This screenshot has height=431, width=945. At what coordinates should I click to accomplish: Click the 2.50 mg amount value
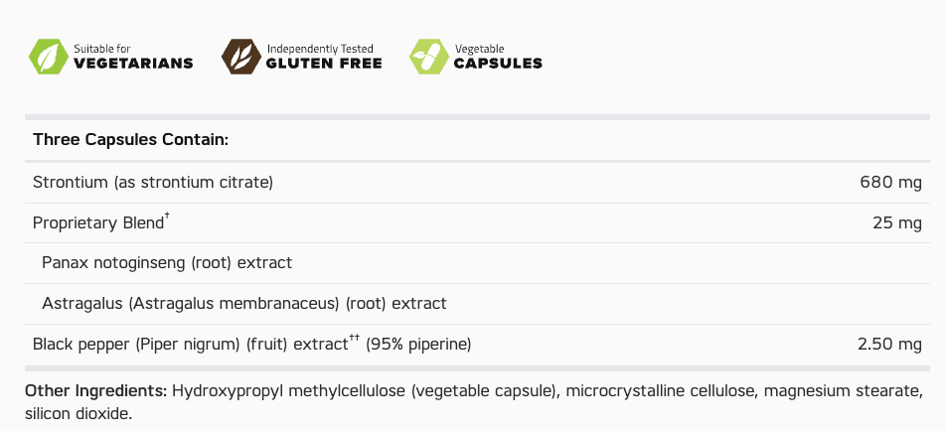[889, 345]
